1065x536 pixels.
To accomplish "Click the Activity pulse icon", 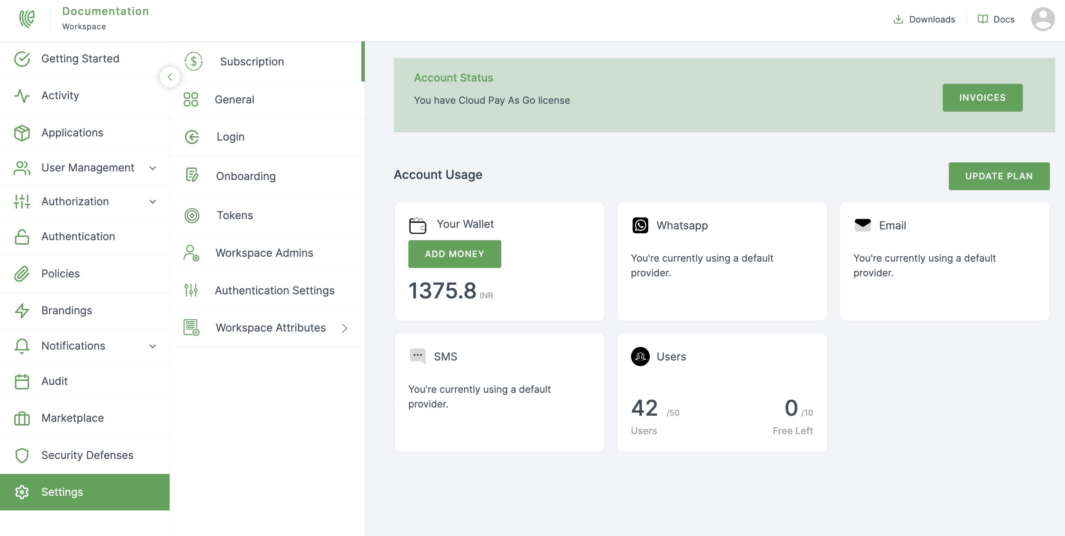I will pos(22,96).
